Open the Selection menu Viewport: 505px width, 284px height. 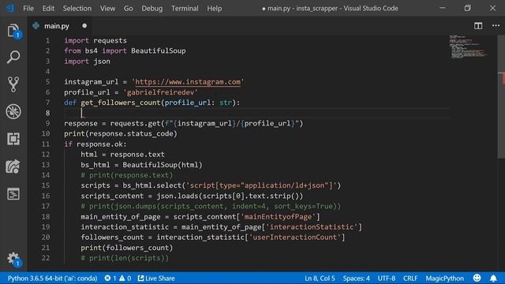(77, 9)
